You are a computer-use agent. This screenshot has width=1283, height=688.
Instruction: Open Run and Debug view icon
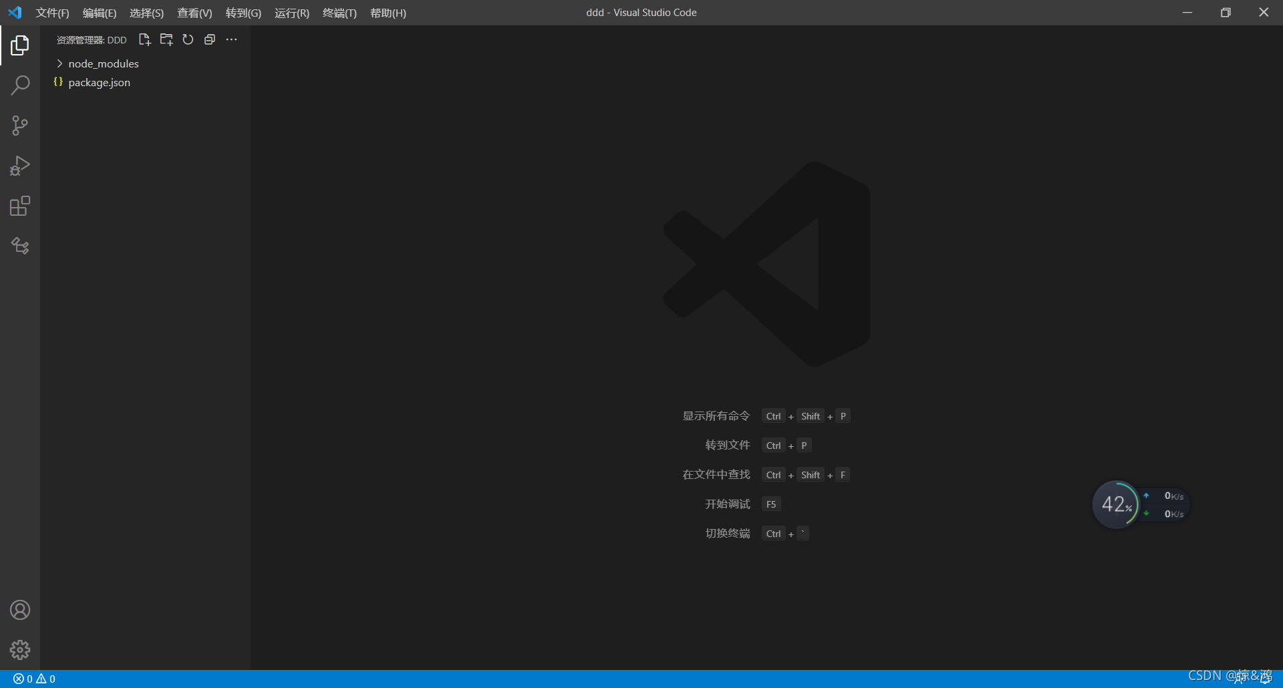tap(20, 166)
